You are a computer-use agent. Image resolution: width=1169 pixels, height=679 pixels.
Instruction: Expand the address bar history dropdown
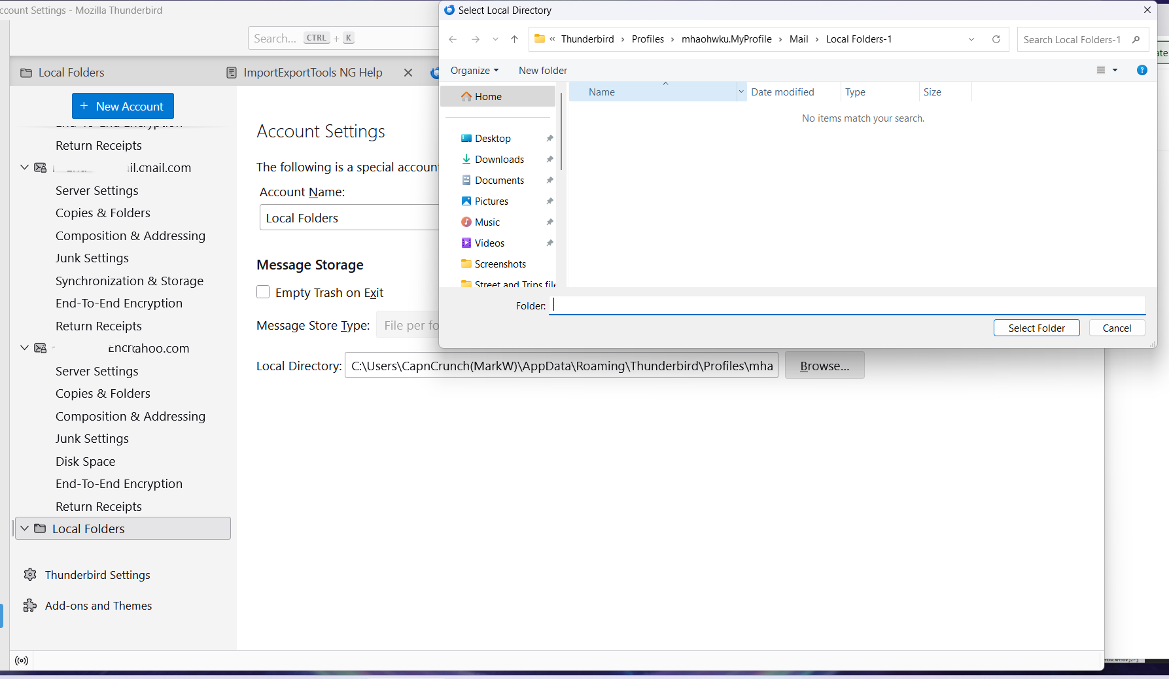point(971,39)
